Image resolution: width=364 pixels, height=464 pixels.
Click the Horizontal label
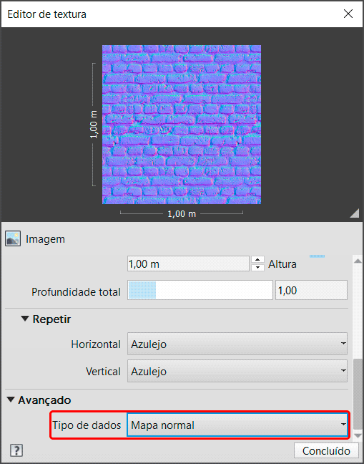click(x=96, y=344)
